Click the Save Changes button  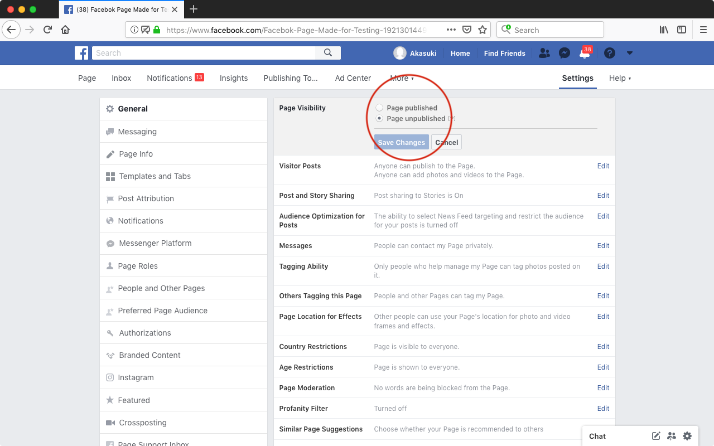point(402,142)
